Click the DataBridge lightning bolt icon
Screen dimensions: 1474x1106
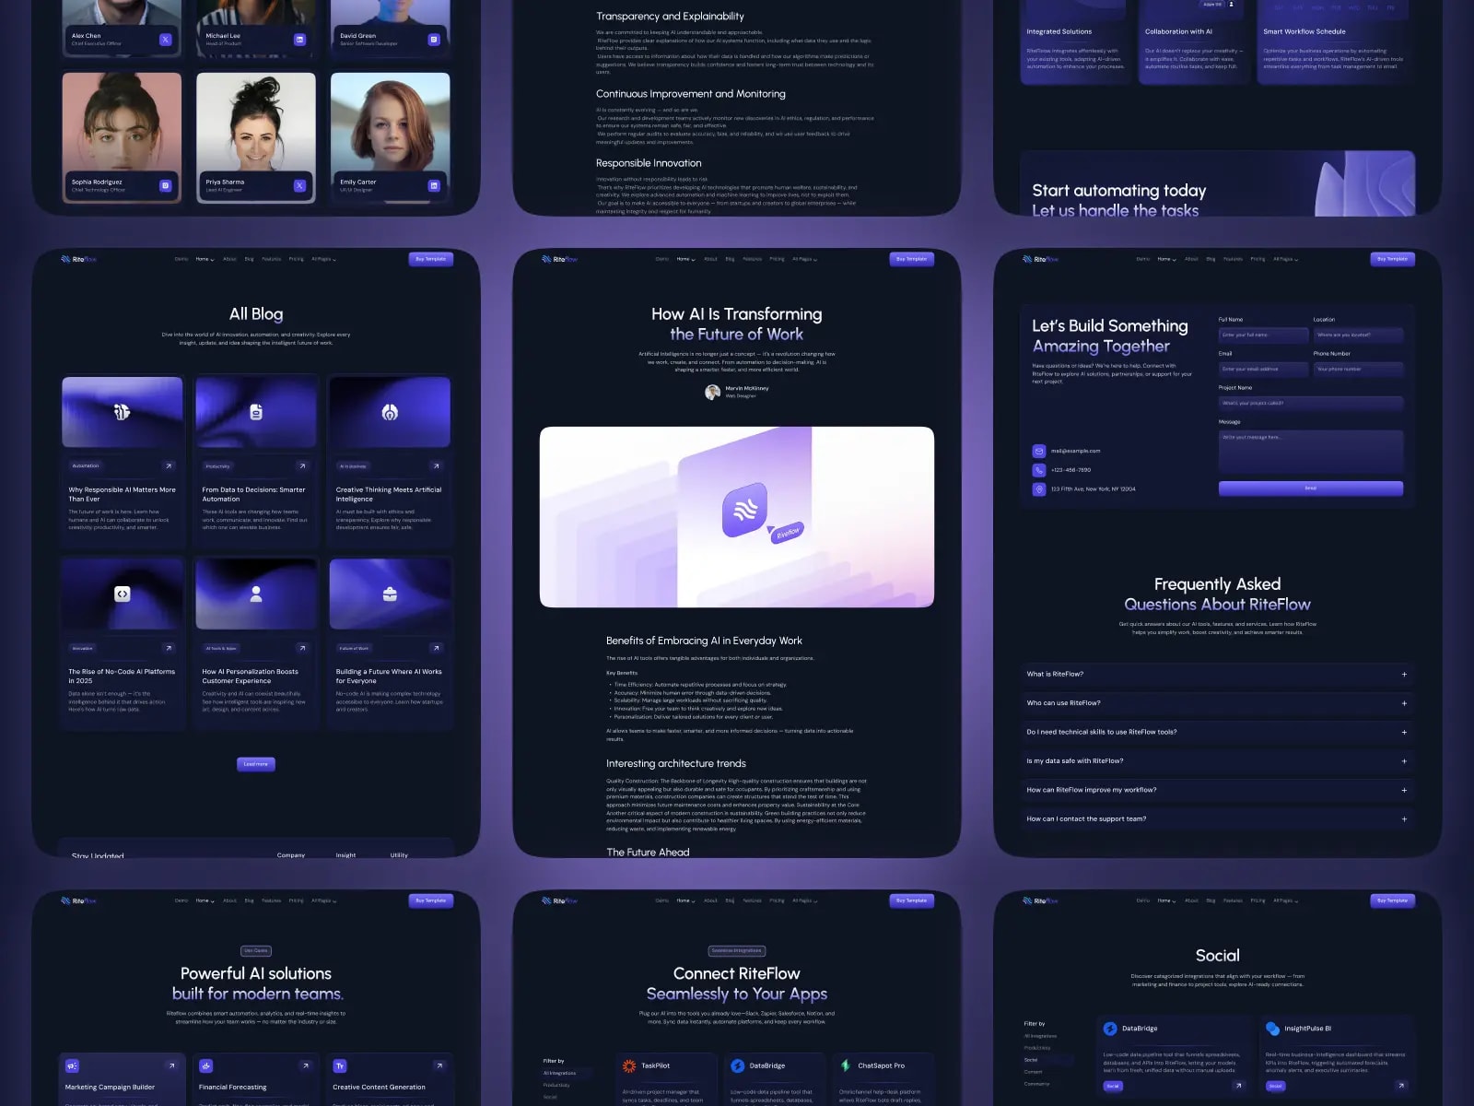click(739, 1065)
